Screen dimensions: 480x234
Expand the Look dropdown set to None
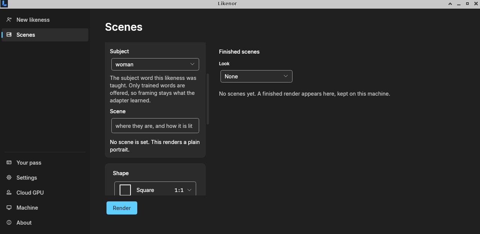pos(256,76)
